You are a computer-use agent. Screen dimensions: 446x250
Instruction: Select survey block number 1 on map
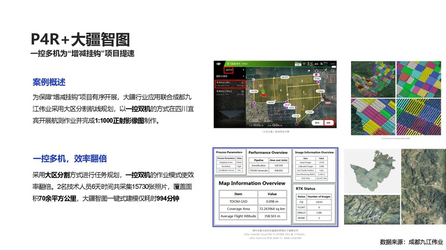point(304,107)
